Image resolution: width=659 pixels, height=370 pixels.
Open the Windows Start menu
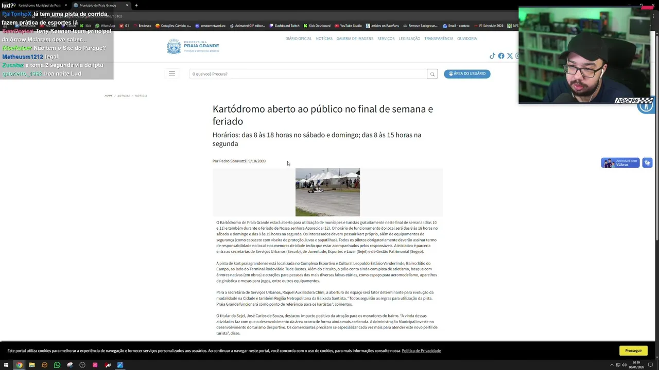tap(6, 365)
